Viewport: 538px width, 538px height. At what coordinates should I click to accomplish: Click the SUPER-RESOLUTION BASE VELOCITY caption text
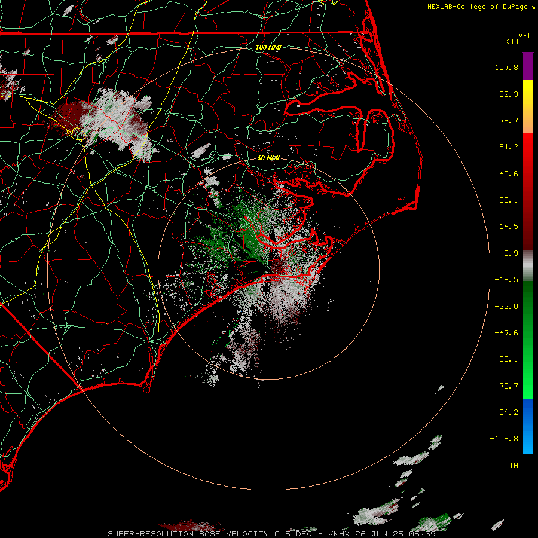188,534
